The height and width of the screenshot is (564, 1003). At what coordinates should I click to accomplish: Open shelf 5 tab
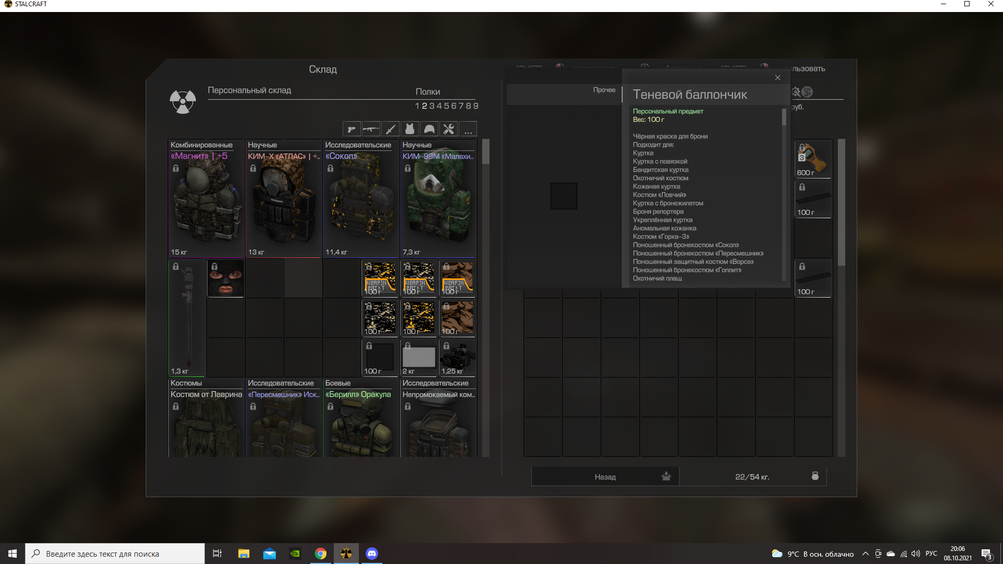click(447, 106)
